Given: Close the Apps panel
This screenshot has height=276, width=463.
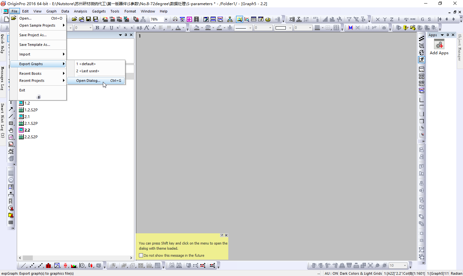Looking at the screenshot, I should 453,35.
